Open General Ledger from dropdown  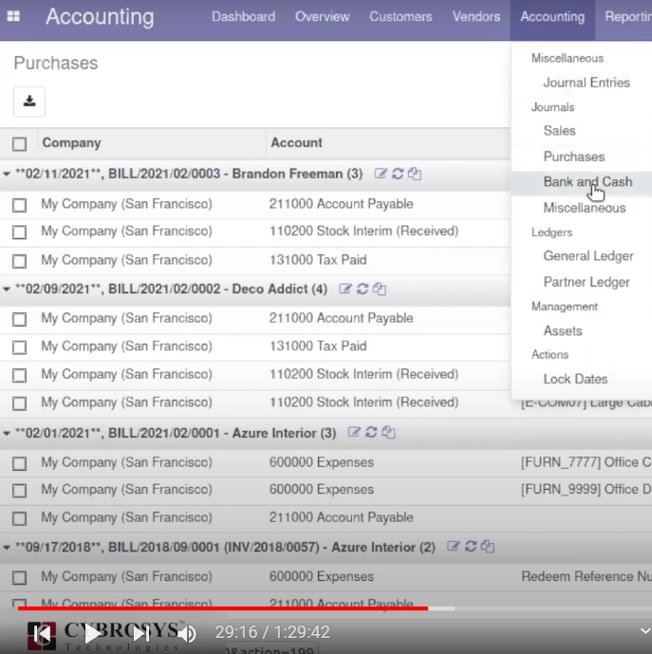pyautogui.click(x=588, y=256)
